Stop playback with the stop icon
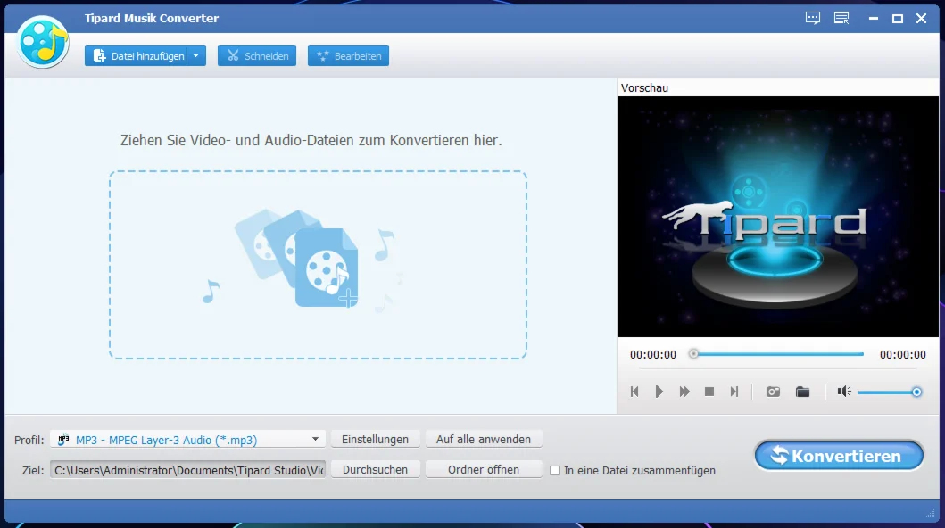 coord(709,392)
